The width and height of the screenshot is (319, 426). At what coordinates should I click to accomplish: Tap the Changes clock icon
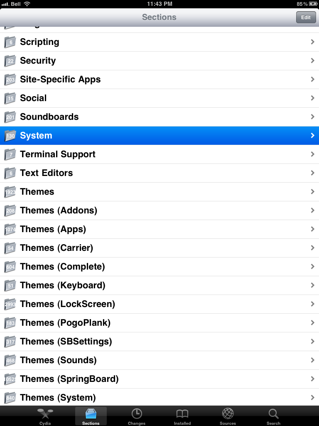coord(136,414)
